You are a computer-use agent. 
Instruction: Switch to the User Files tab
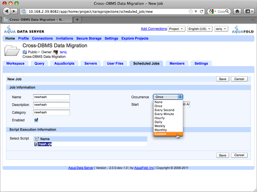click(x=115, y=64)
